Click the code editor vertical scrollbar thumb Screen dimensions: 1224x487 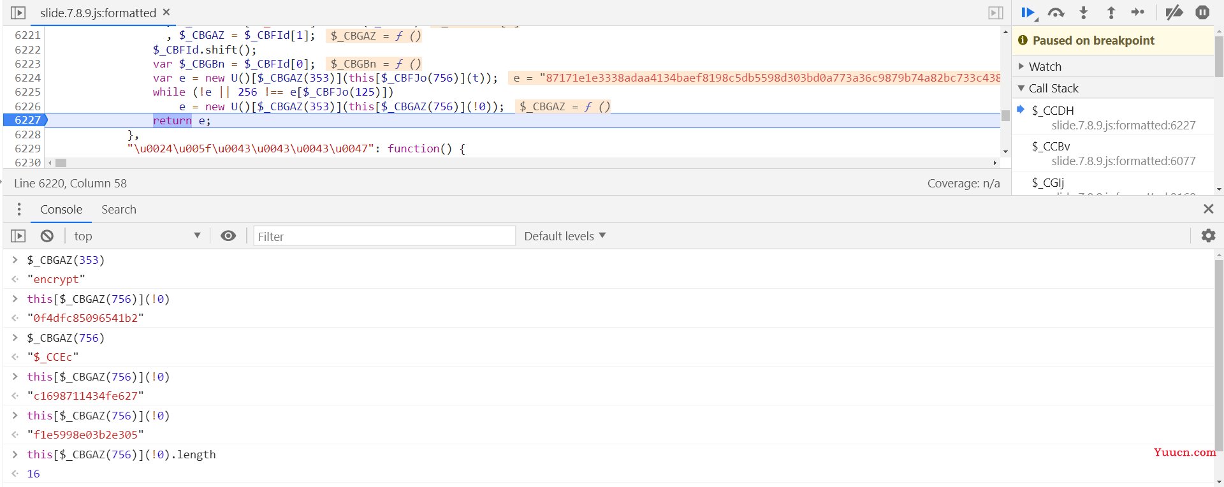pos(1005,115)
